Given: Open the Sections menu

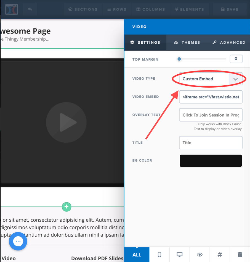Looking at the screenshot, I should pos(83,9).
